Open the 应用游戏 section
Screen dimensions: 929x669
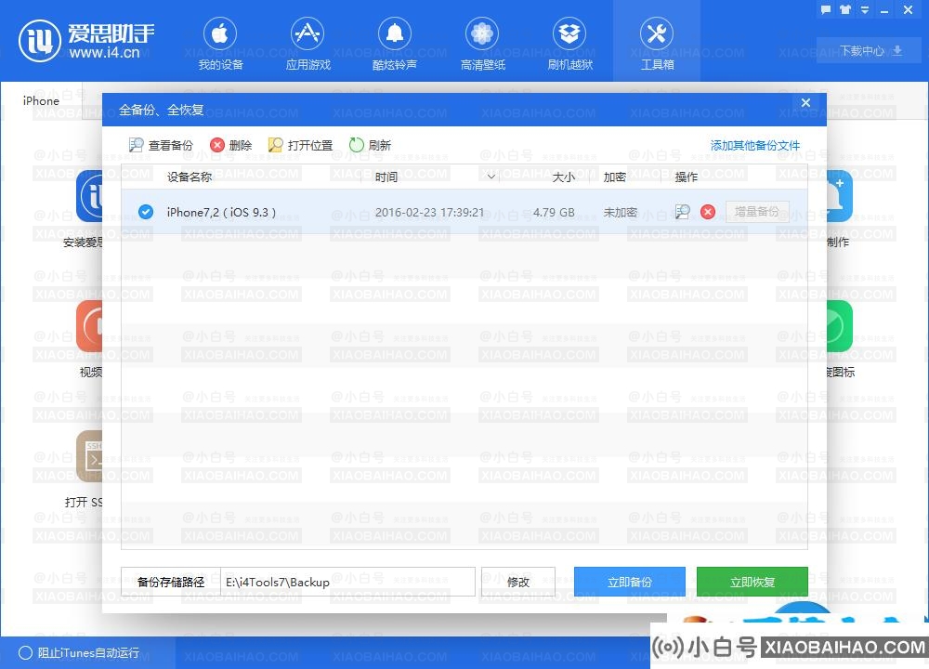click(307, 44)
